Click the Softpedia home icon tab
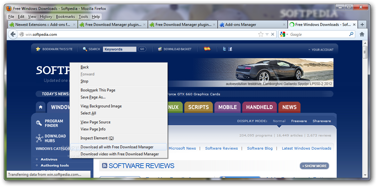This screenshot has width=377, height=187. click(41, 107)
